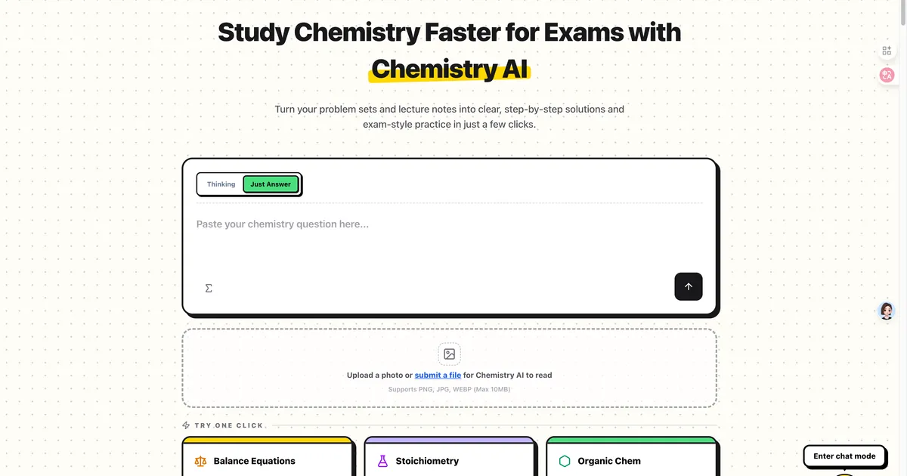The image size is (907, 476).
Task: Select the sigma math symbol icon
Action: click(209, 288)
